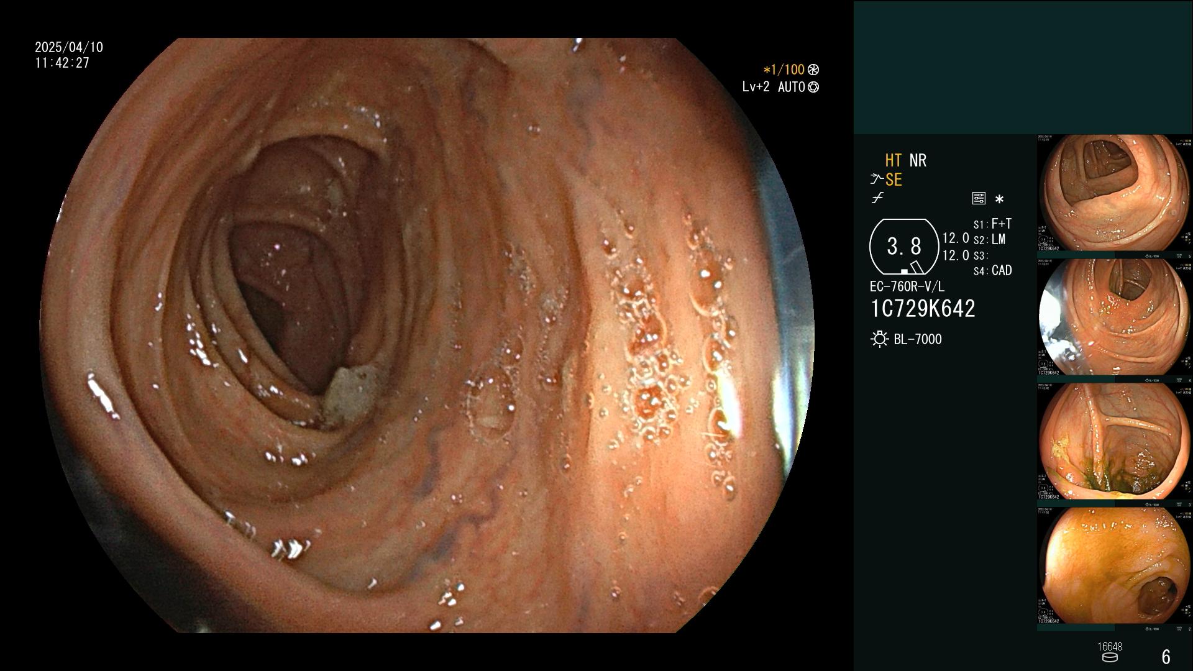Click the shutter speed icon beside *1/100
Screen dimensions: 1193x671
(813, 70)
